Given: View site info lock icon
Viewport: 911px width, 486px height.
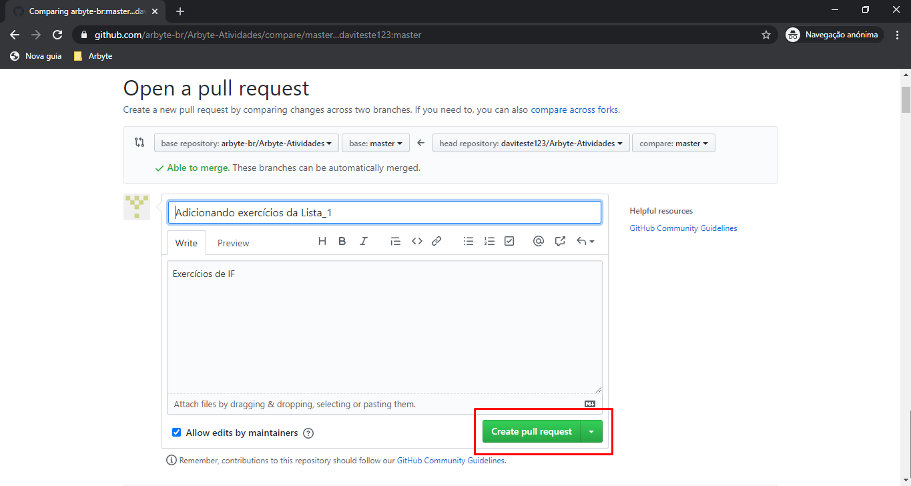Looking at the screenshot, I should (84, 35).
